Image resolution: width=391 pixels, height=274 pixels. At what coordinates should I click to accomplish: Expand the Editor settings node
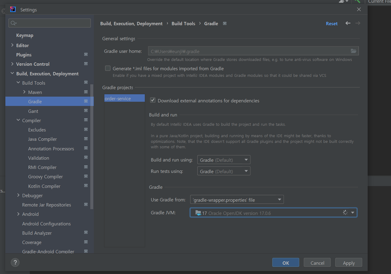coord(12,45)
